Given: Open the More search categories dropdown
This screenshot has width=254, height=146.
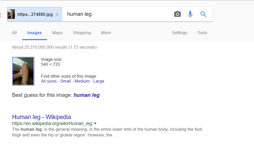Looking at the screenshot, I should [x=106, y=33].
